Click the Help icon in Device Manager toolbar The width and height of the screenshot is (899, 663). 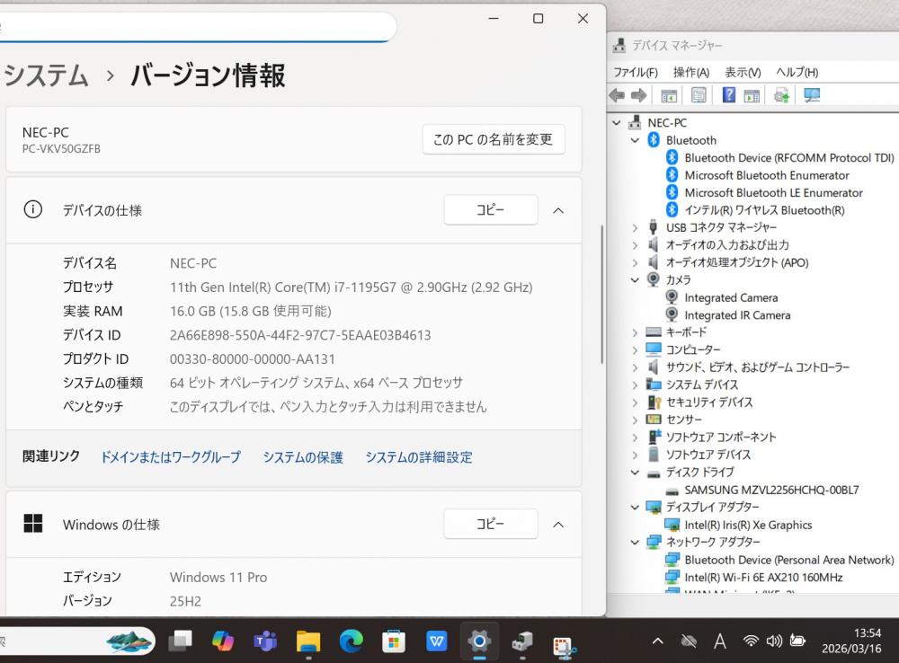click(729, 95)
